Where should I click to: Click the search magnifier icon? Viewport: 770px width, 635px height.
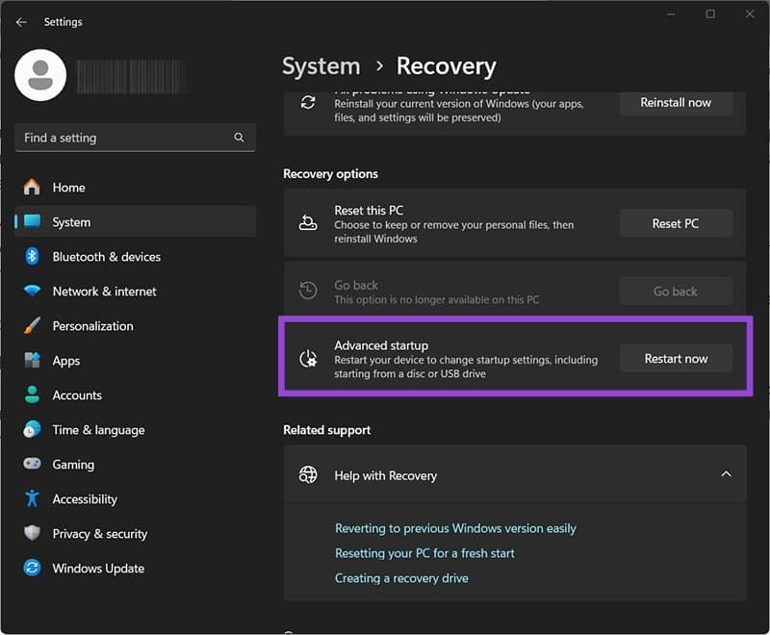pyautogui.click(x=239, y=138)
